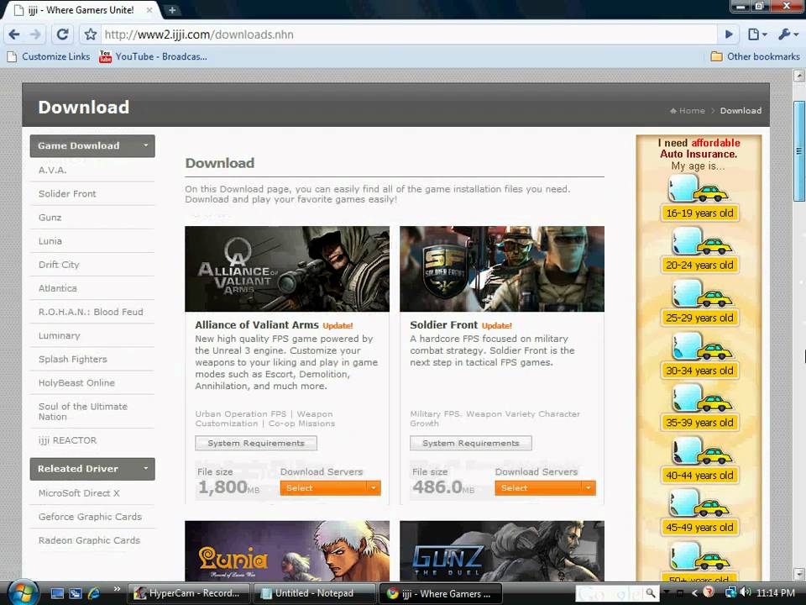Open A.V.A. in the sidebar menu
The image size is (806, 605).
[x=52, y=170]
